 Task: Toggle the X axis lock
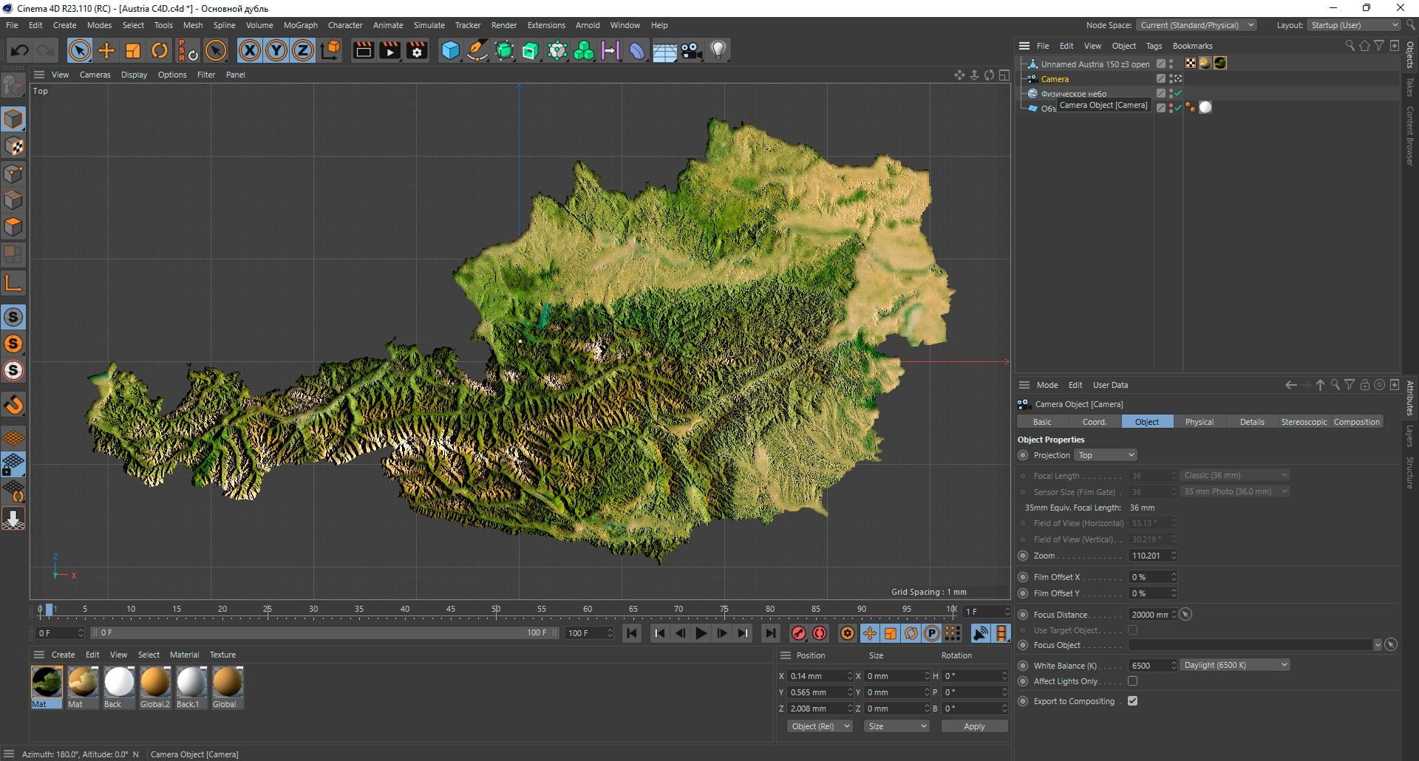tap(250, 50)
